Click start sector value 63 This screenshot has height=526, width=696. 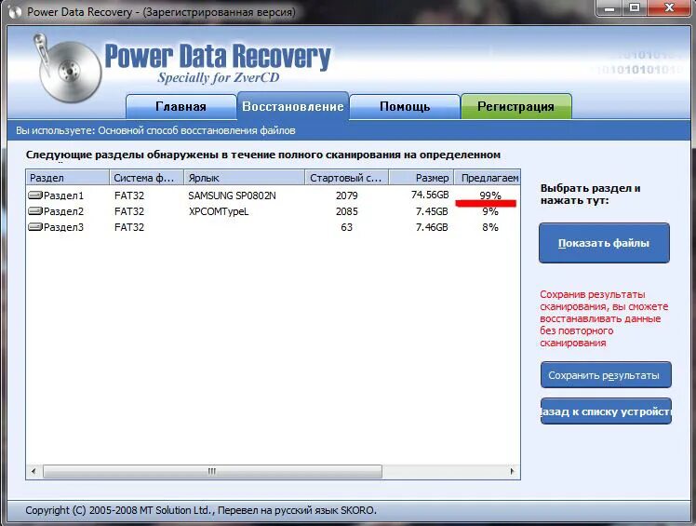click(347, 227)
